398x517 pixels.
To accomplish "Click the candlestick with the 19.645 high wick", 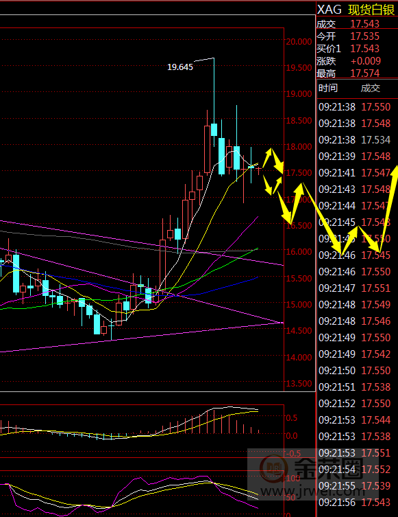I will tap(214, 130).
